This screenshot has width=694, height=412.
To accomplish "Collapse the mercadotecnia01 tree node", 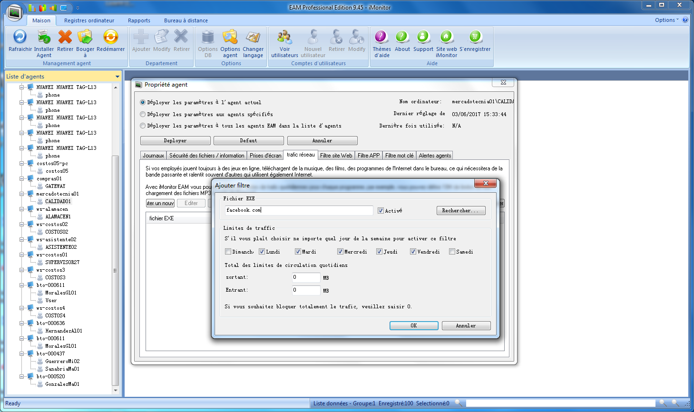I will coord(22,194).
